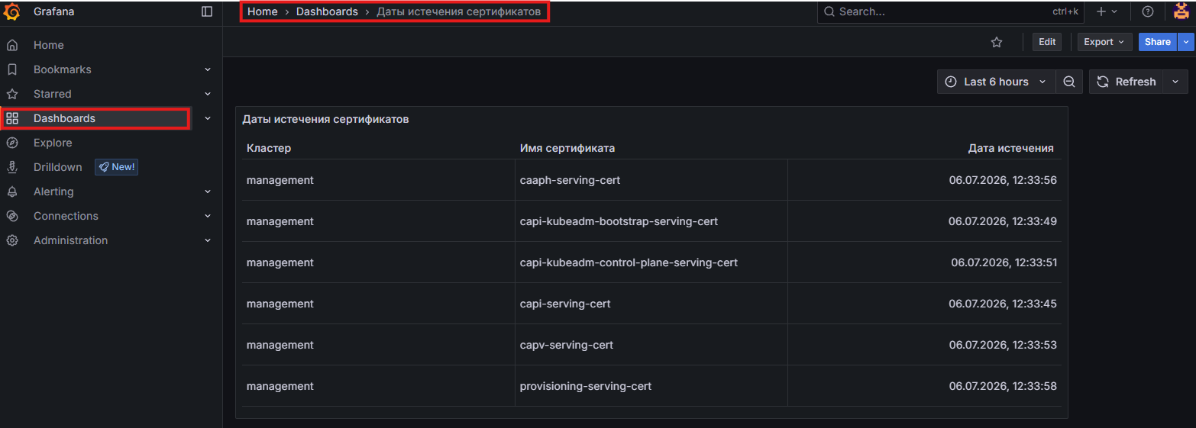The height and width of the screenshot is (428, 1196).
Task: Open the refresh interval dropdown arrow
Action: tap(1175, 82)
